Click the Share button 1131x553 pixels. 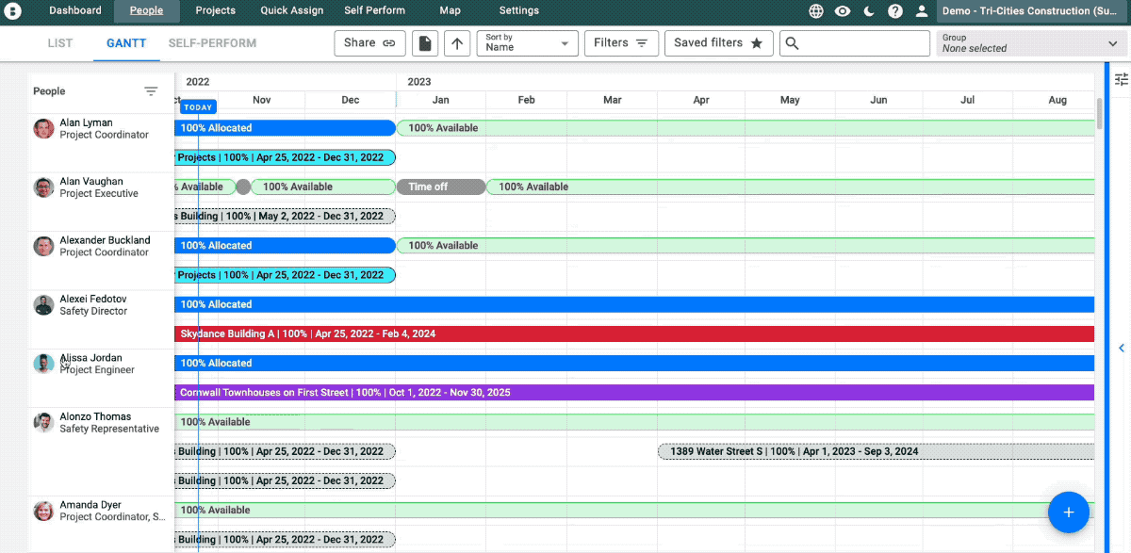369,42
